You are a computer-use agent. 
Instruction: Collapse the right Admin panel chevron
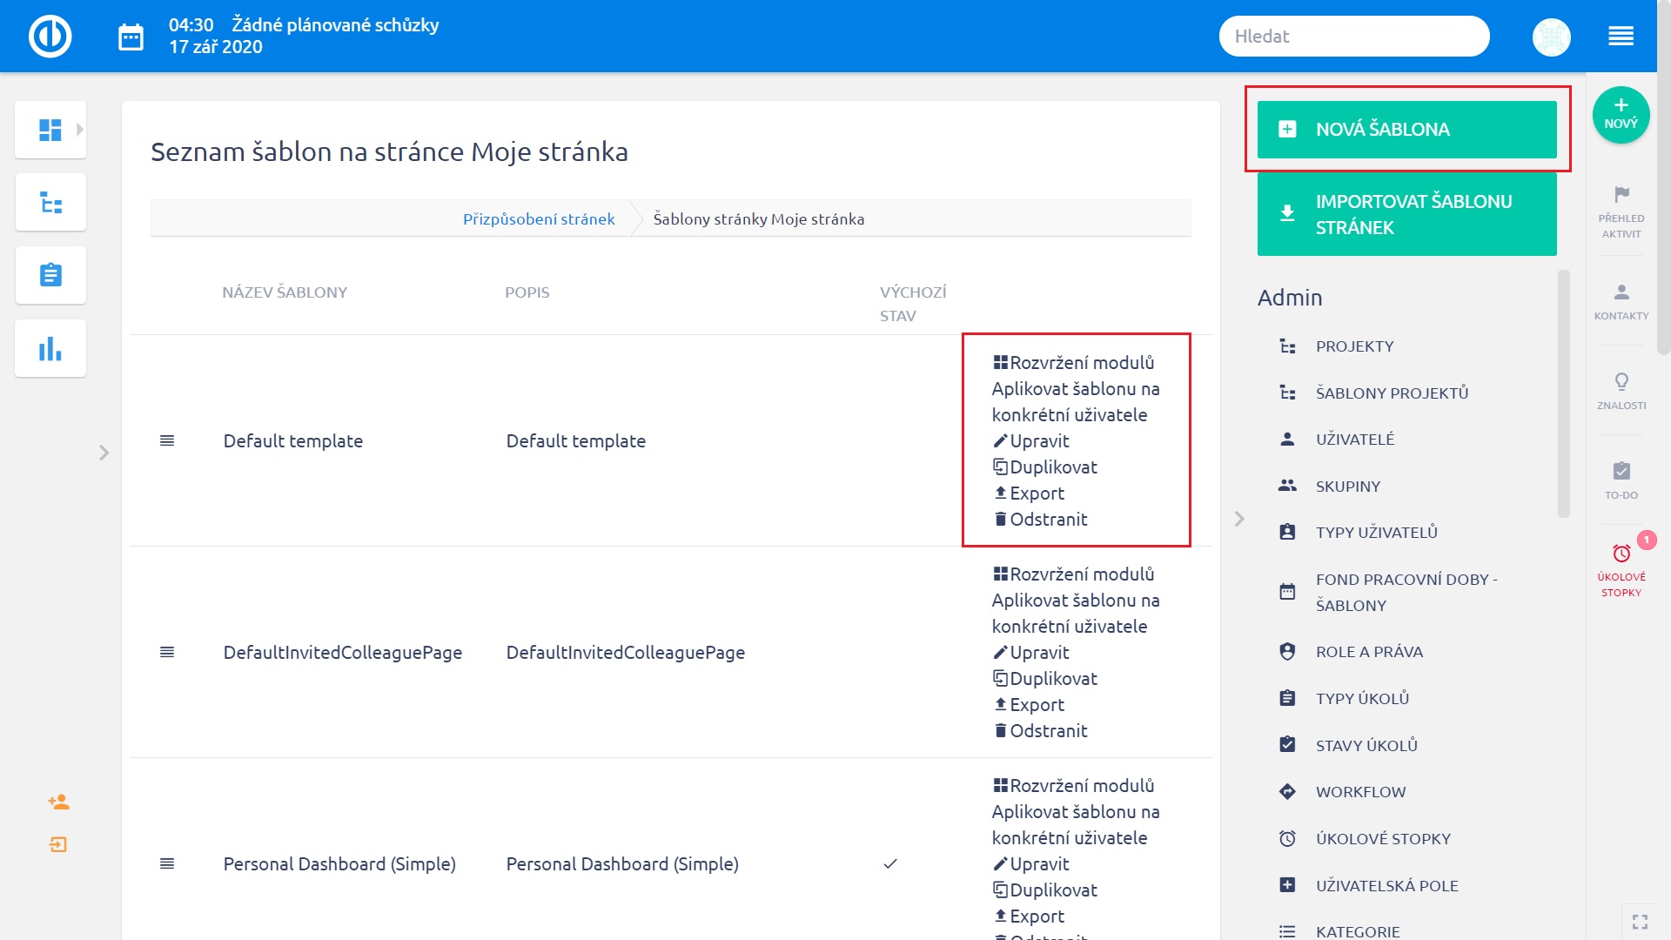[1239, 519]
